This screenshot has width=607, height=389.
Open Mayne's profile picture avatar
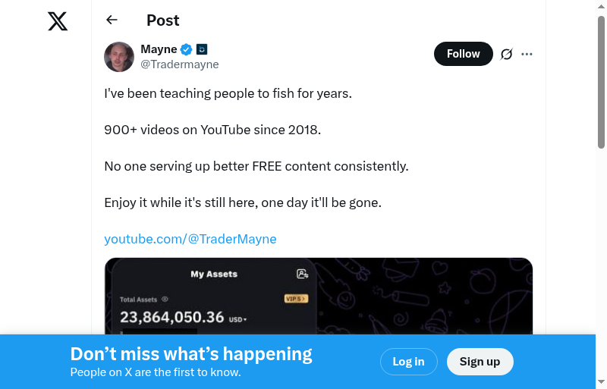(x=119, y=57)
